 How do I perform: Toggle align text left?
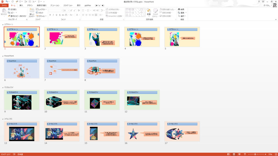(83, 15)
